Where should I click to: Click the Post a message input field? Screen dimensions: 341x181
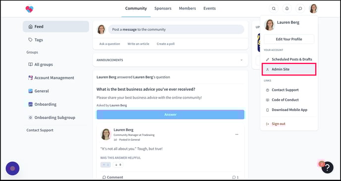click(x=176, y=29)
